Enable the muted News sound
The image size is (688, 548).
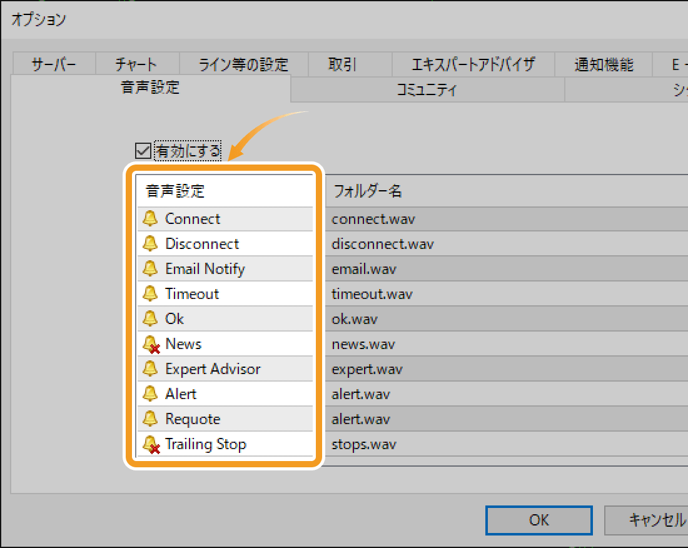pos(151,343)
